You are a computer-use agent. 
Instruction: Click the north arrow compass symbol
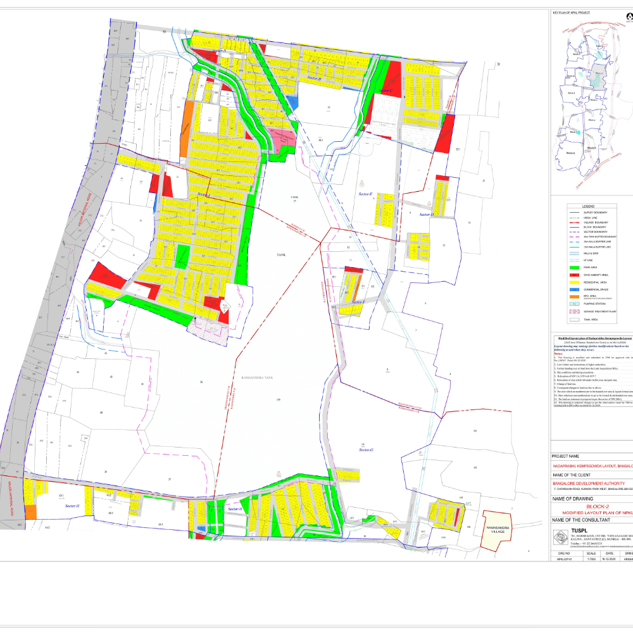(629, 17)
